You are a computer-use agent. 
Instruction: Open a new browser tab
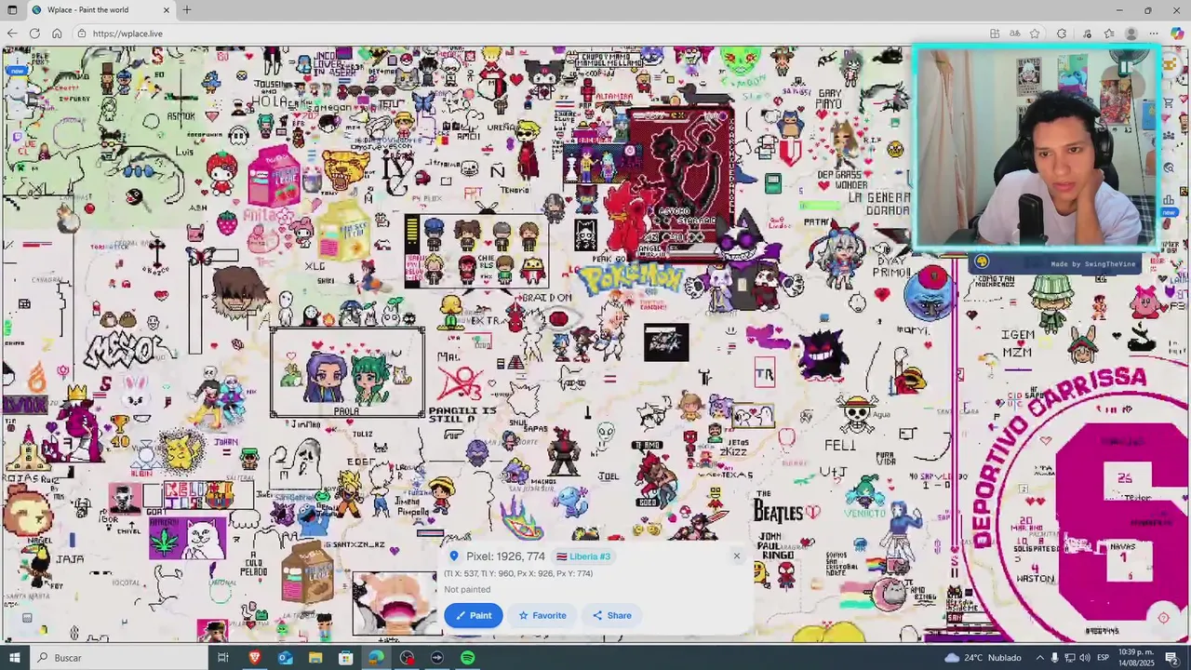click(187, 9)
